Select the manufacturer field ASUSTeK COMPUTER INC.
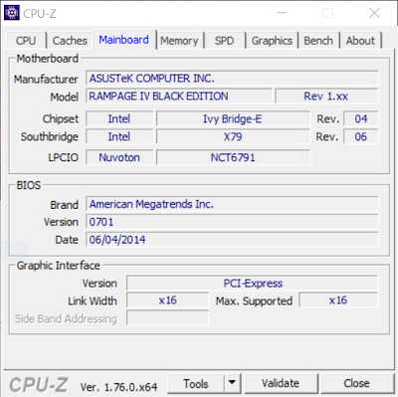Image resolution: width=398 pixels, height=397 pixels. coord(232,79)
